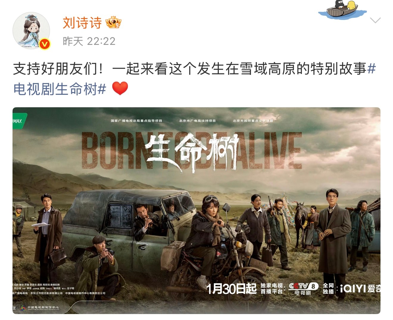The height and width of the screenshot is (320, 393).
Task: Click the 1月30日起 date text on poster
Action: pyautogui.click(x=231, y=289)
